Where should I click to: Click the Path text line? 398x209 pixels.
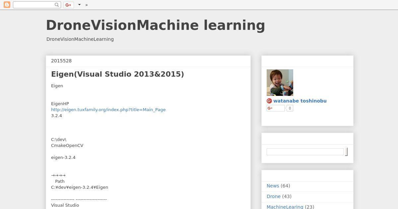60,181
